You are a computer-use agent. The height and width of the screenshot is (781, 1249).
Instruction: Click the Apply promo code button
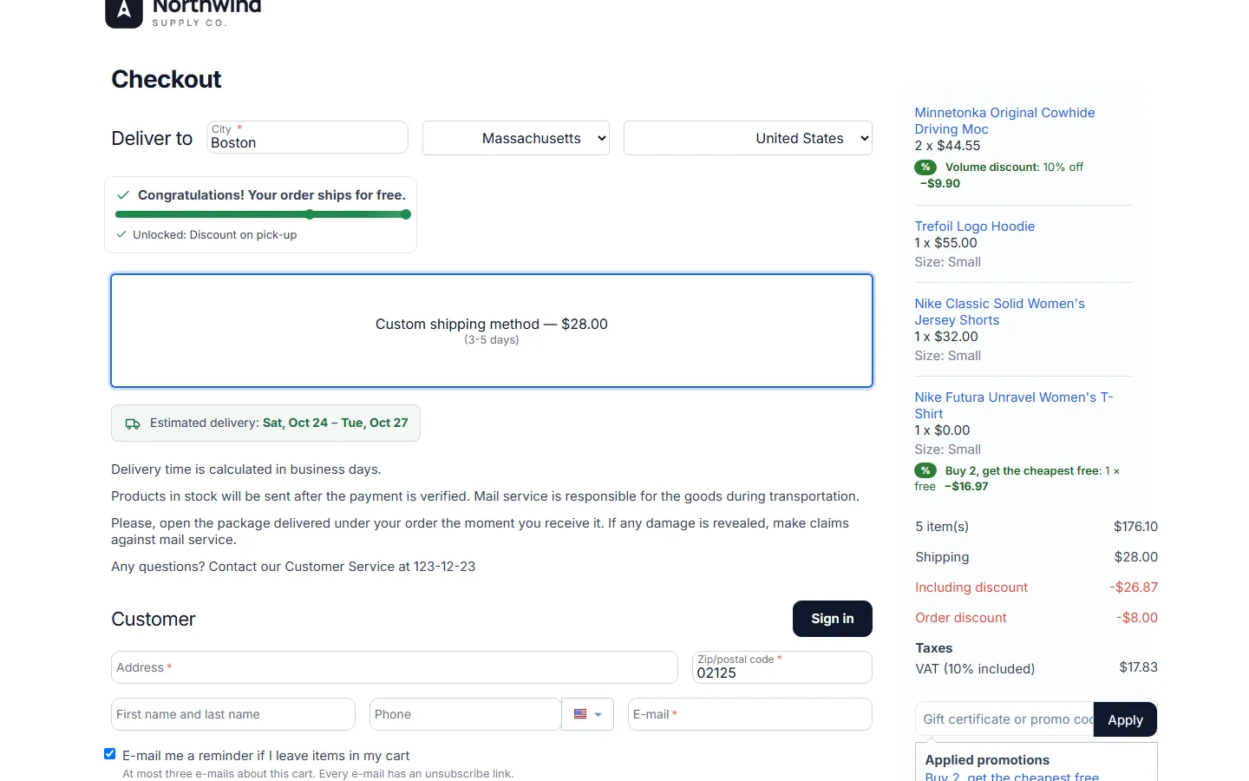[1125, 719]
